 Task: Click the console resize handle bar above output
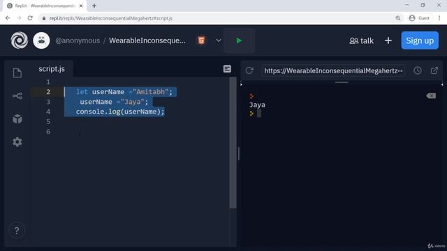click(x=342, y=82)
